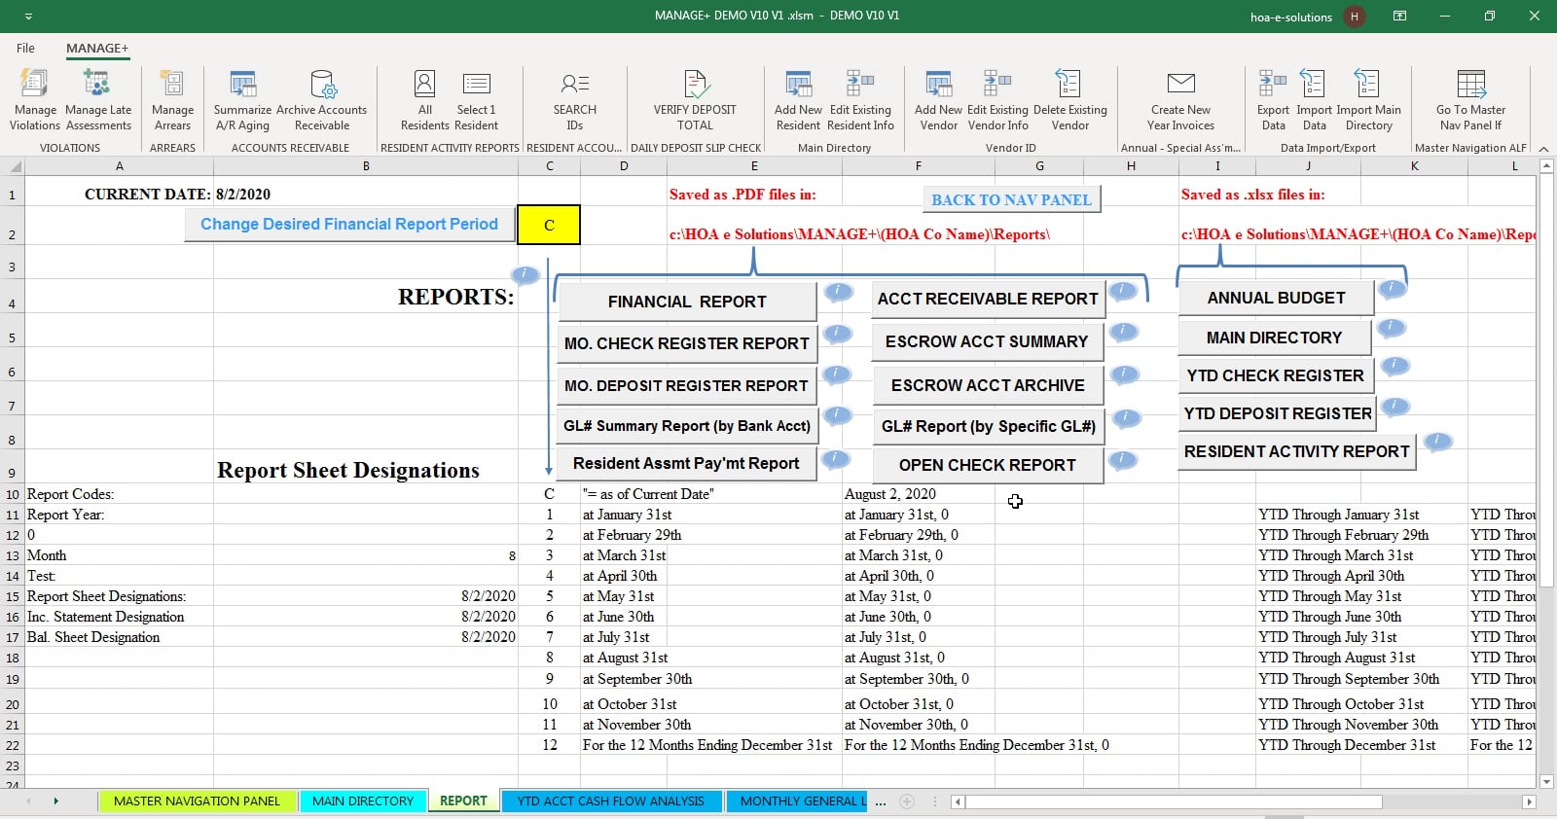Open the Quick Access Toolbar dropdown arrow

[28, 17]
